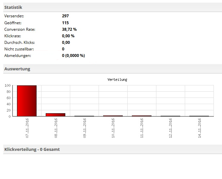The height and width of the screenshot is (179, 222).
Task: Click the Nicht zustellbar value 0
Action: pyautogui.click(x=63, y=49)
